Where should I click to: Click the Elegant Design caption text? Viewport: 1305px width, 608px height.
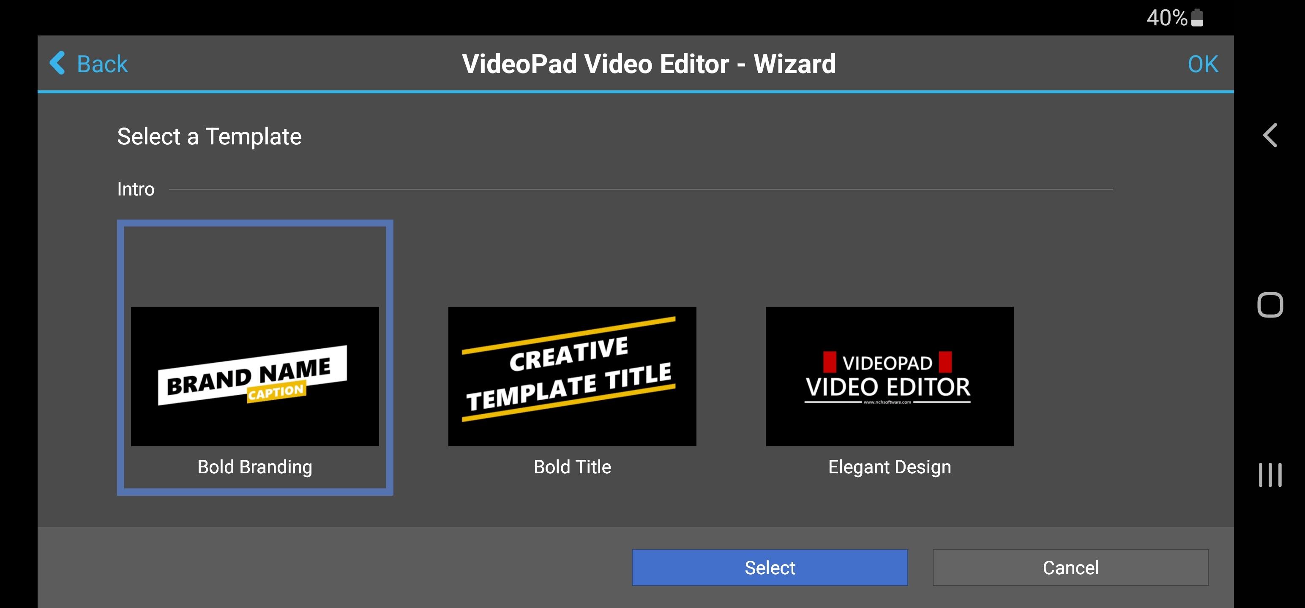[889, 467]
